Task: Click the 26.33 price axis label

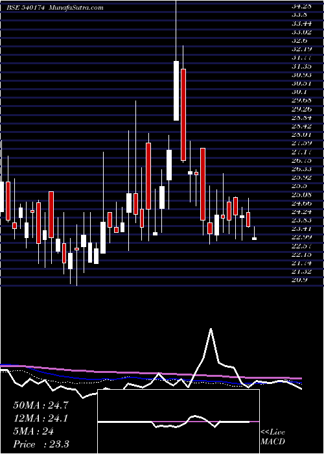Action: pos(301,169)
